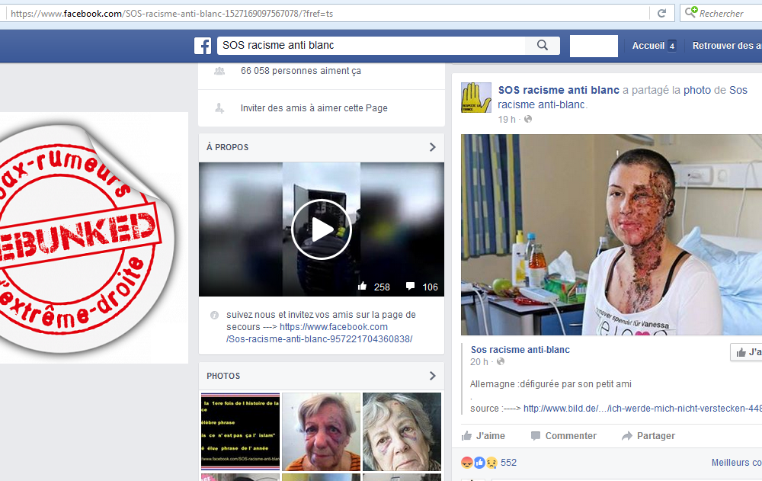Click the reaction emojis next to 552
Viewport: 762px width, 481px height.
pos(479,463)
